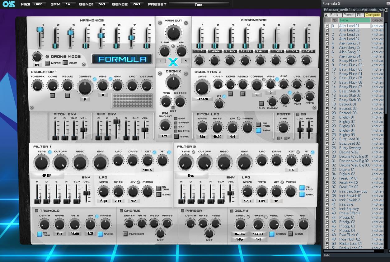Disable the Pitch LFO SYNC button
This screenshot has height=262, width=390.
click(x=259, y=131)
